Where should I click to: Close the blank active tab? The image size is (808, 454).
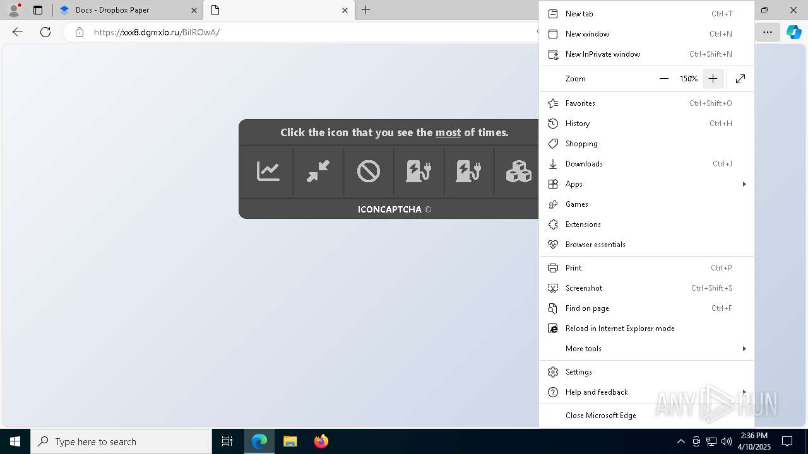345,10
